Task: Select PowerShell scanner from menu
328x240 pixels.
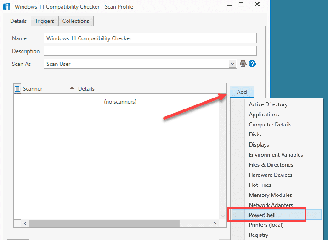Action: pyautogui.click(x=277, y=215)
